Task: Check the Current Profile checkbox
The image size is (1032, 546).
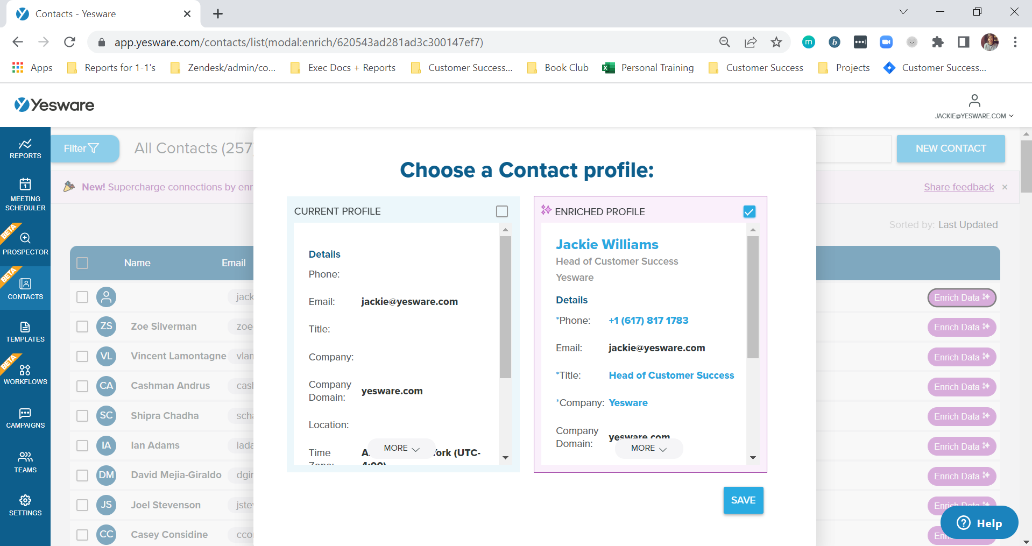Action: point(502,211)
